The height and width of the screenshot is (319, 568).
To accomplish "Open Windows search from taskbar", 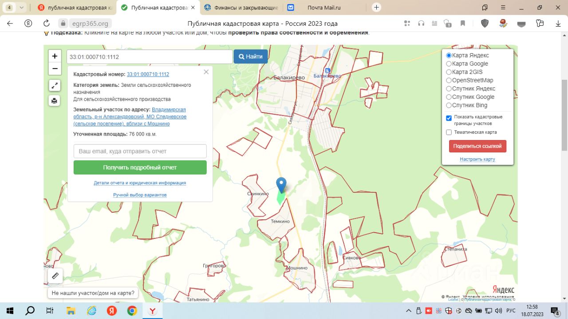I will (x=30, y=311).
